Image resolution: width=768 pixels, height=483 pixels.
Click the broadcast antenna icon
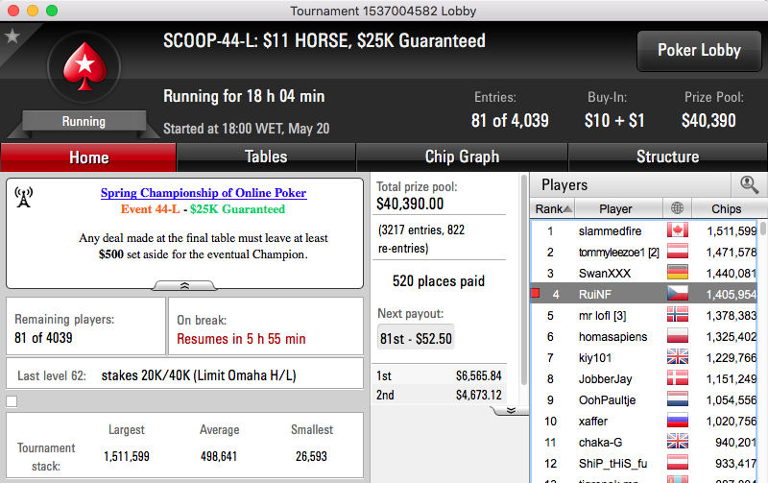[23, 197]
